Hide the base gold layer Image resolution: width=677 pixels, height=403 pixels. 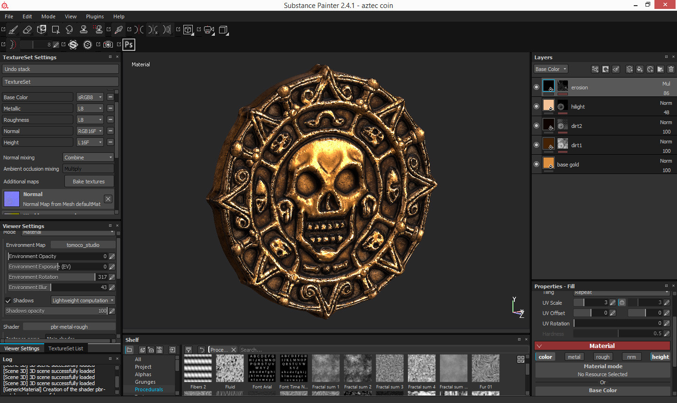pyautogui.click(x=536, y=164)
